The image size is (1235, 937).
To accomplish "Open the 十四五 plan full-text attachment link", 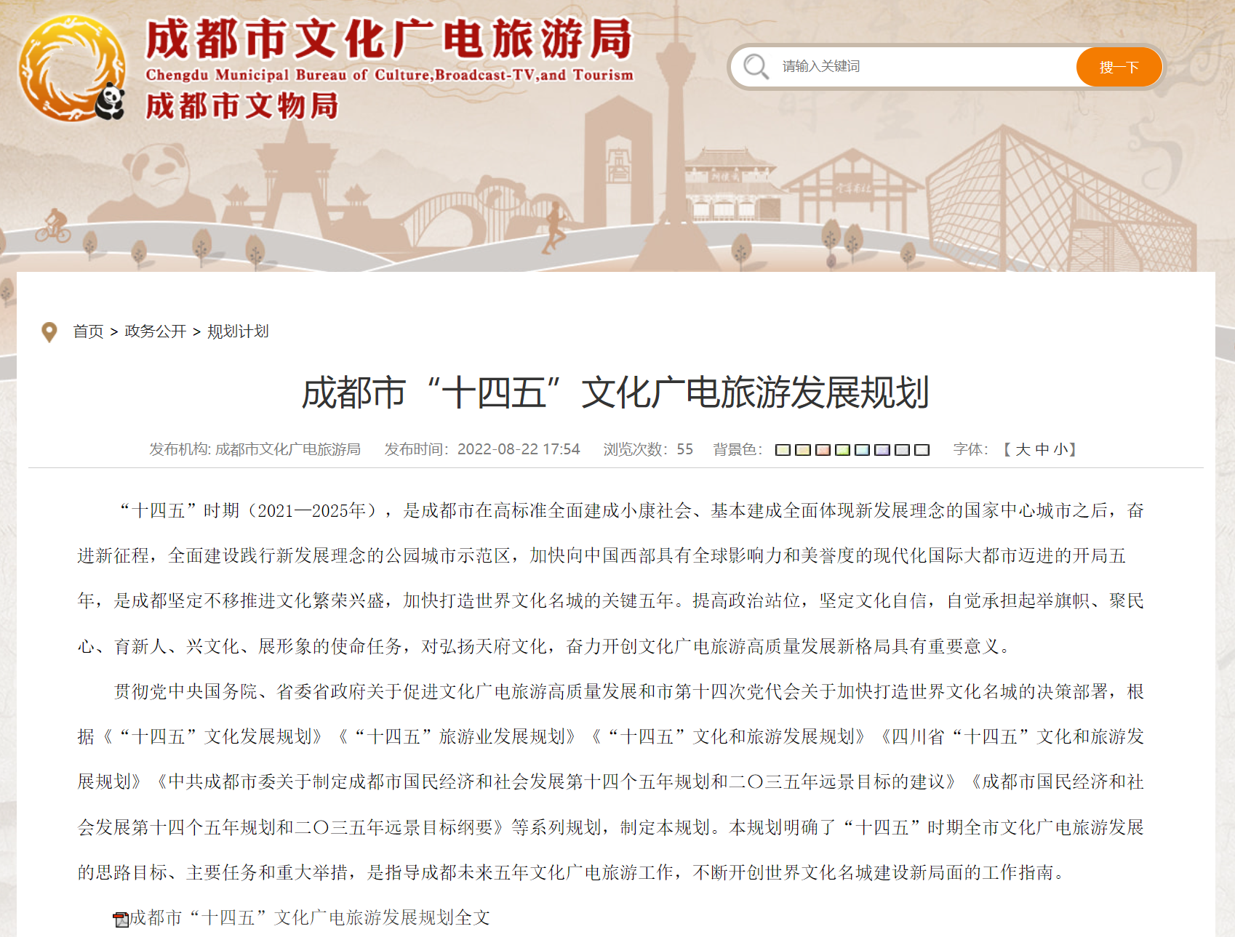I will (309, 918).
